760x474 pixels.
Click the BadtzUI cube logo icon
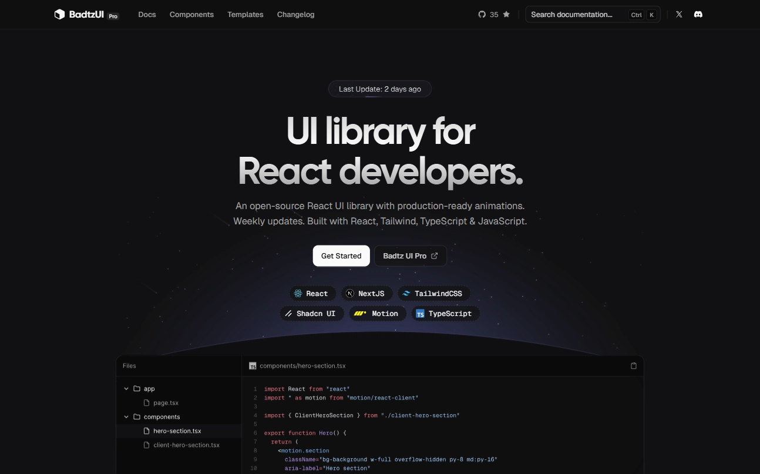[59, 14]
